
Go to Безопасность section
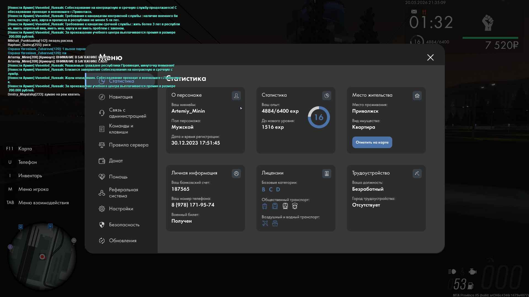tap(124, 225)
